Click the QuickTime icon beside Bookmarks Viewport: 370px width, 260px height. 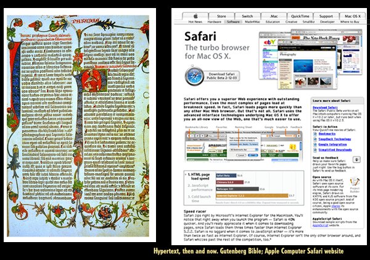pos(315,134)
